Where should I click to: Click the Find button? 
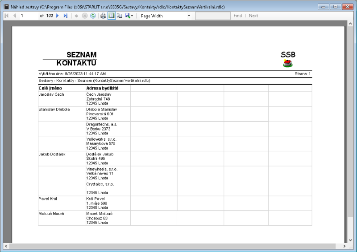(238, 16)
